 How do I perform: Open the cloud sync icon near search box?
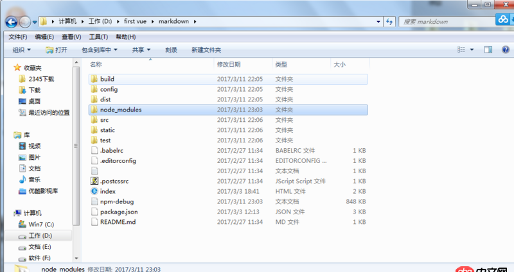[x=503, y=20]
